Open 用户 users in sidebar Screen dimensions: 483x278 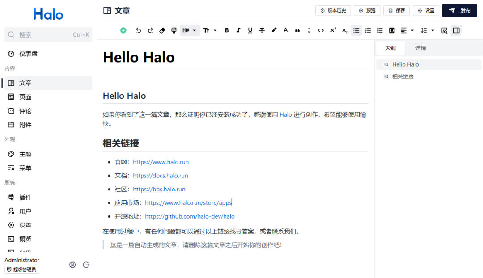48,211
